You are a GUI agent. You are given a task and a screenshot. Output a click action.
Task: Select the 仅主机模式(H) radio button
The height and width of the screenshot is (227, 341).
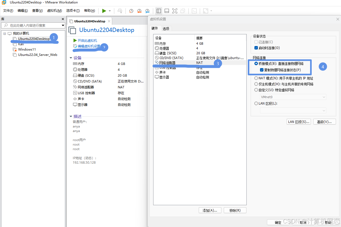(256, 84)
